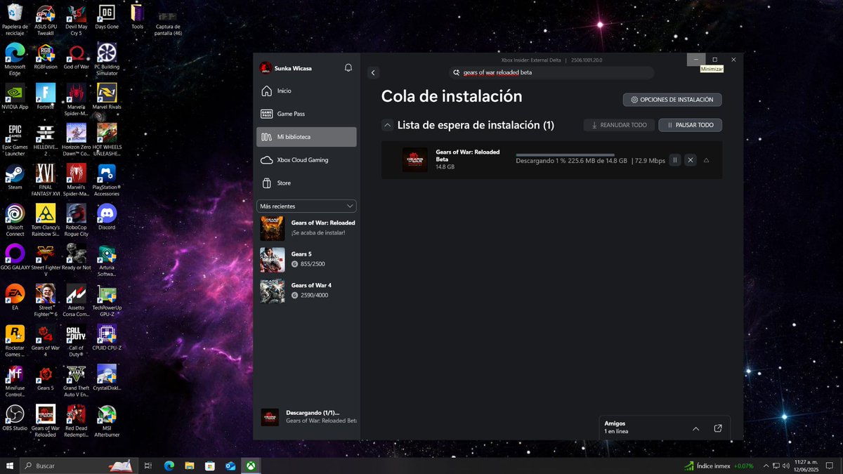
Task: Open Microsoft Edge desktop icon
Action: tap(15, 60)
